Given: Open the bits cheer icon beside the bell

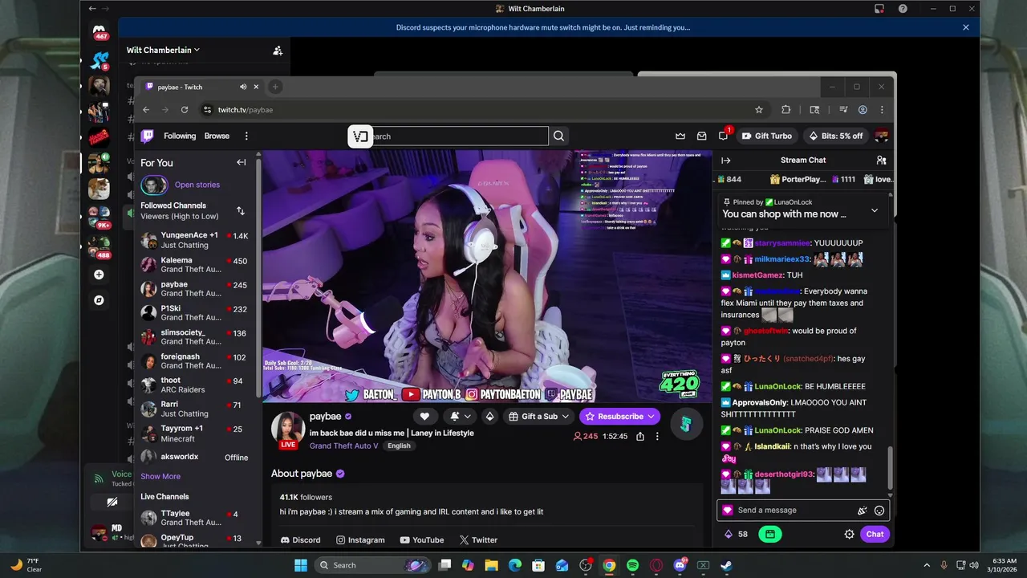Looking at the screenshot, I should pyautogui.click(x=489, y=416).
